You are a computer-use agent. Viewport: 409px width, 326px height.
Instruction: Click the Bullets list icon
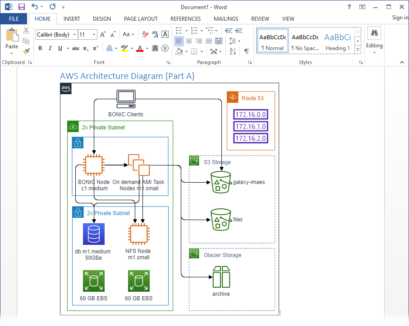[179, 31]
